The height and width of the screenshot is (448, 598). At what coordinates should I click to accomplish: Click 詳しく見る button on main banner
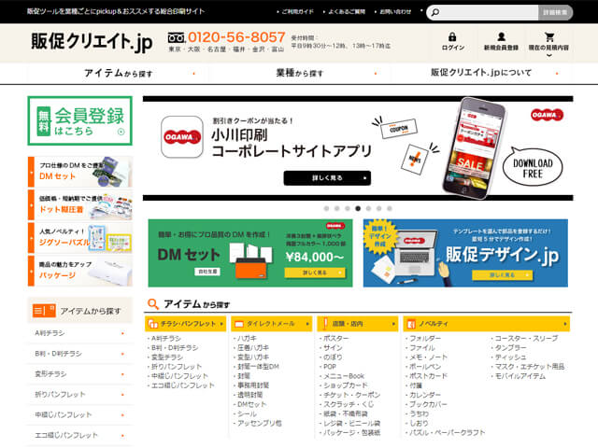coord(326,178)
